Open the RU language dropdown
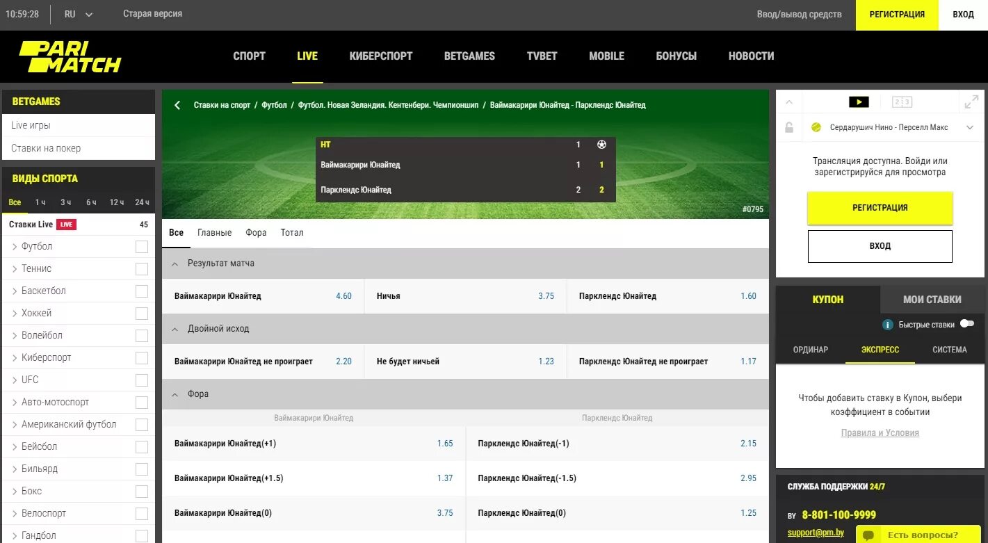 [x=78, y=14]
